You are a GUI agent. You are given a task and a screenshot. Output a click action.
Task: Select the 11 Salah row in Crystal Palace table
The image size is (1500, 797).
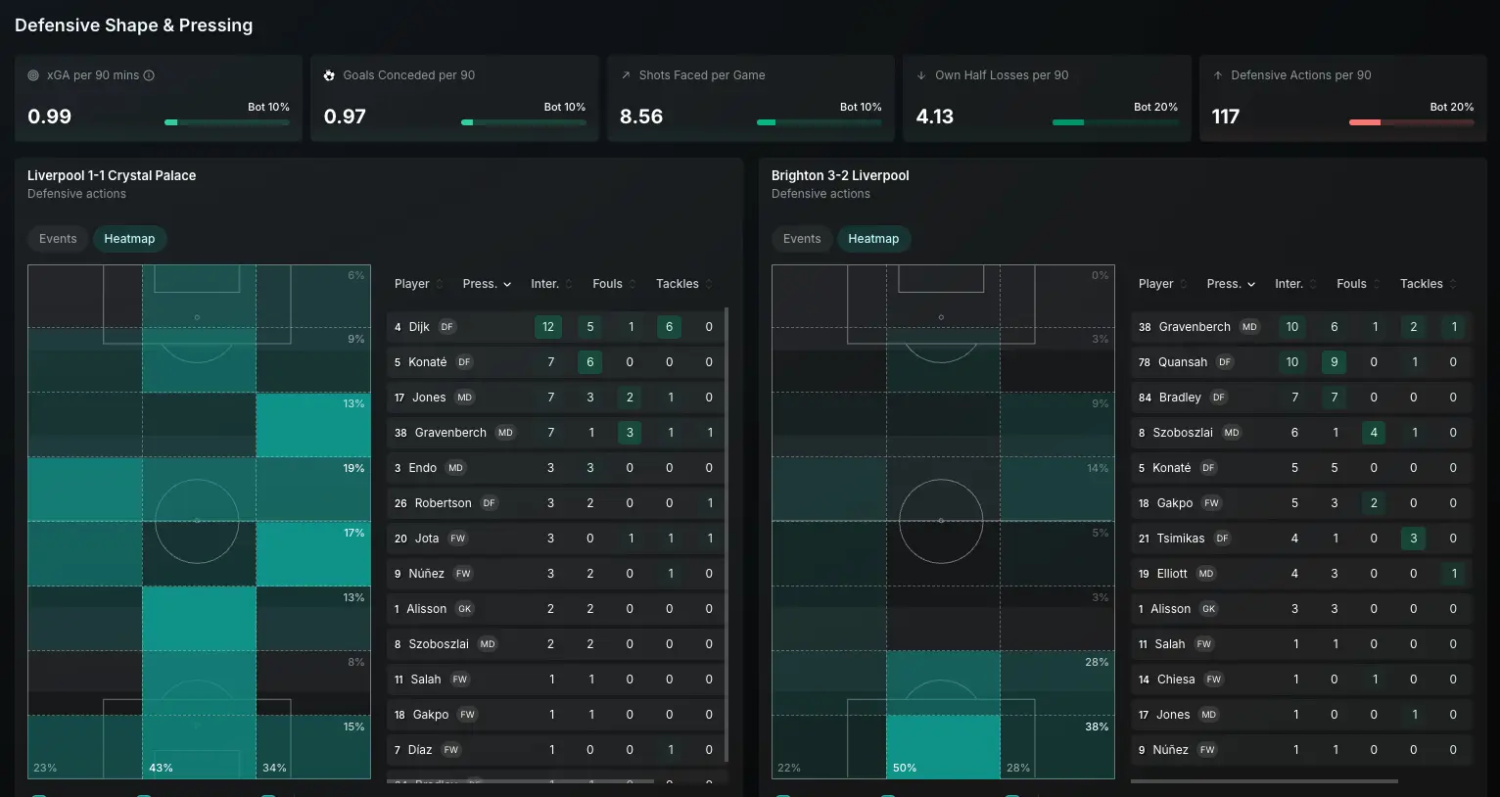click(x=555, y=680)
